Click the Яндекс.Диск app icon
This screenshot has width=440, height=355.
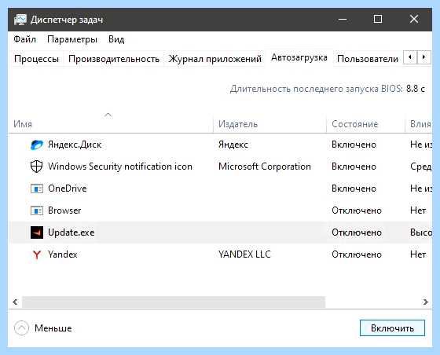click(x=37, y=145)
